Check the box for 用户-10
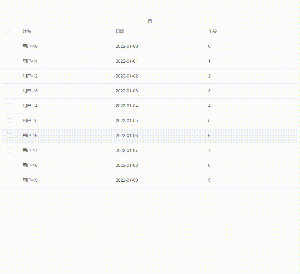300x274 pixels. click(9, 46)
